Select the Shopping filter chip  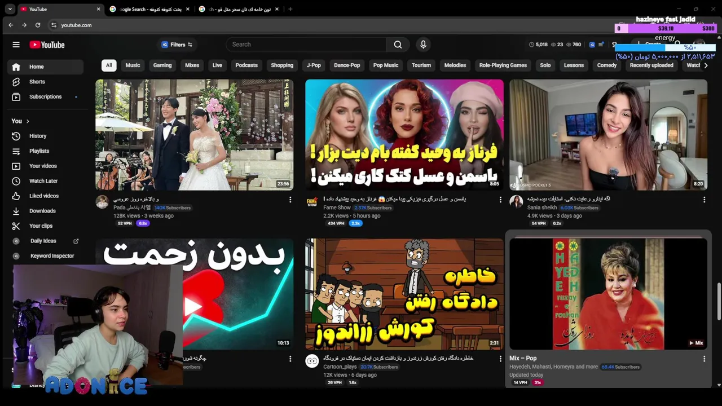[x=282, y=65]
